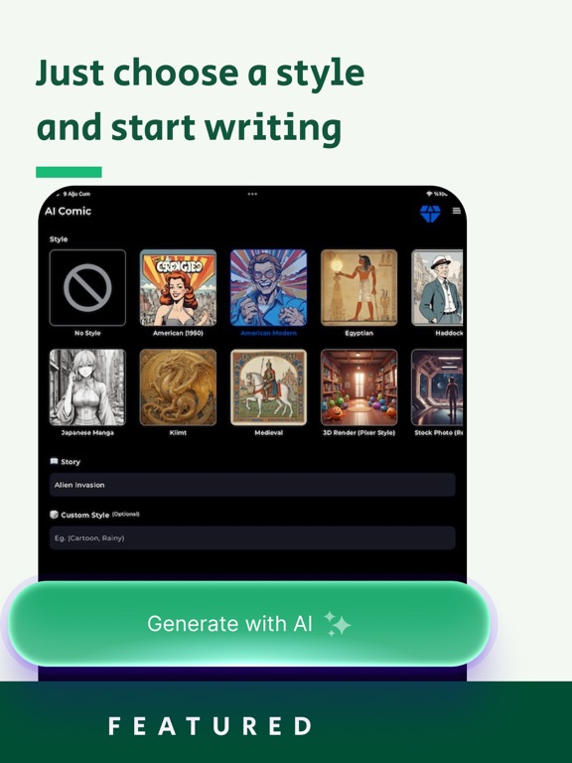572x763 pixels.
Task: Click the three-dot indicator at top center
Action: coord(252,194)
